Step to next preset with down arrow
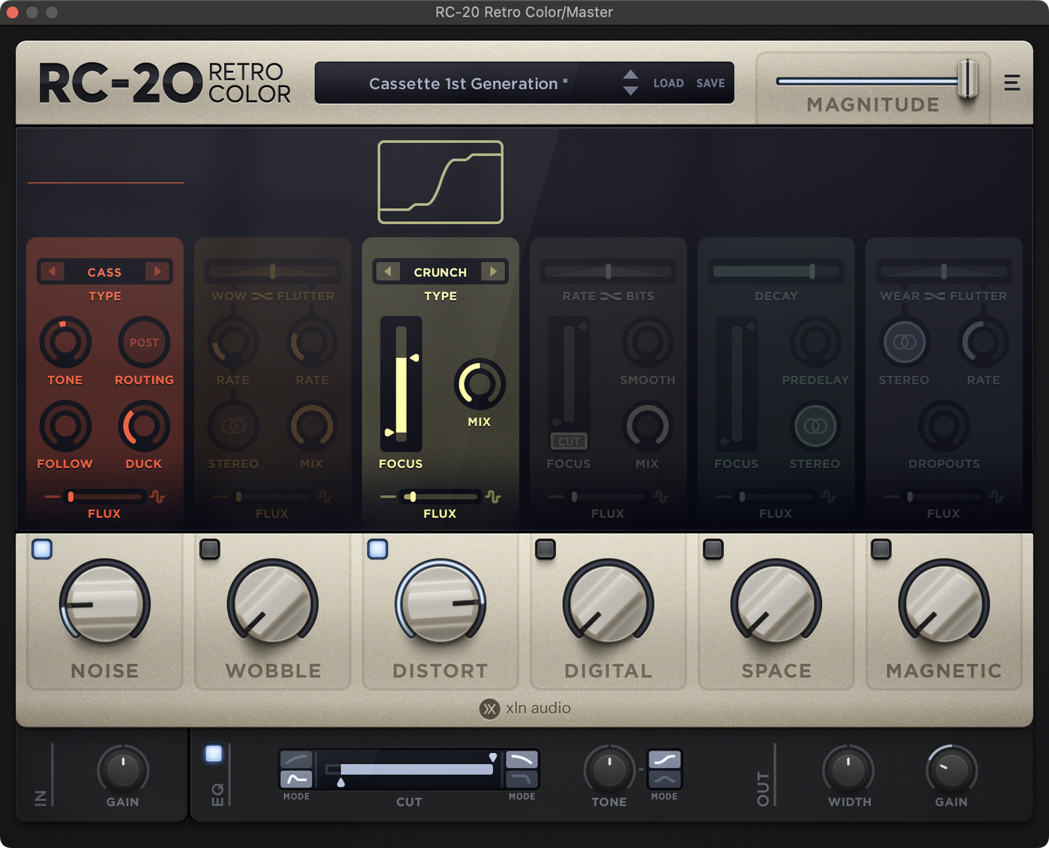Viewport: 1049px width, 848px height. [x=631, y=91]
